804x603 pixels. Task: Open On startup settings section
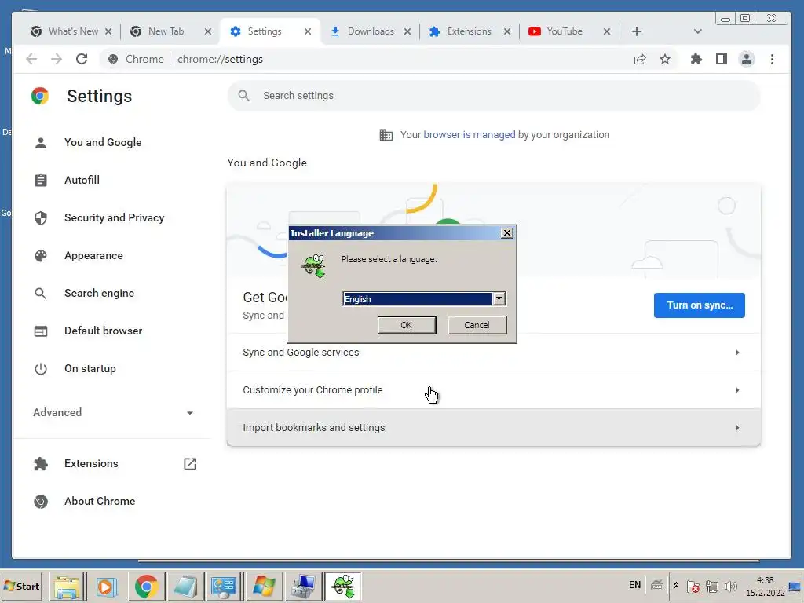click(90, 369)
